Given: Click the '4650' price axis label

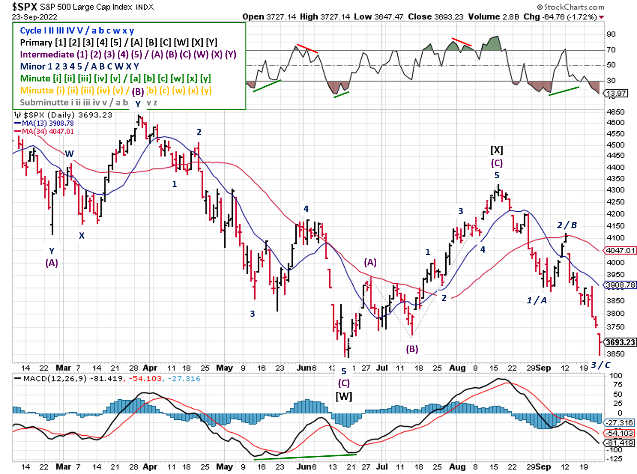Looking at the screenshot, I should (x=615, y=112).
